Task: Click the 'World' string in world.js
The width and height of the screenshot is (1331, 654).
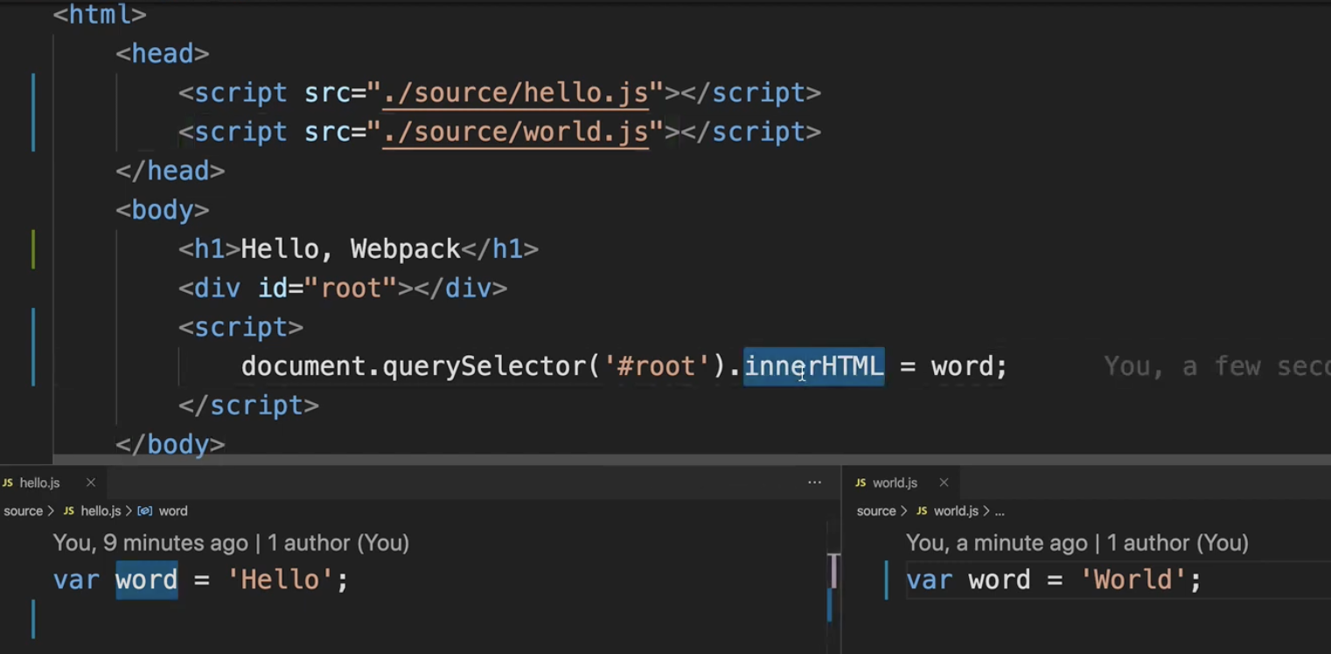Action: coord(1133,580)
